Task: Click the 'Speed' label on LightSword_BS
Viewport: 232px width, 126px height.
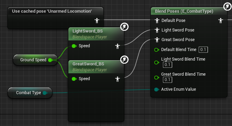Action: coord(84,46)
